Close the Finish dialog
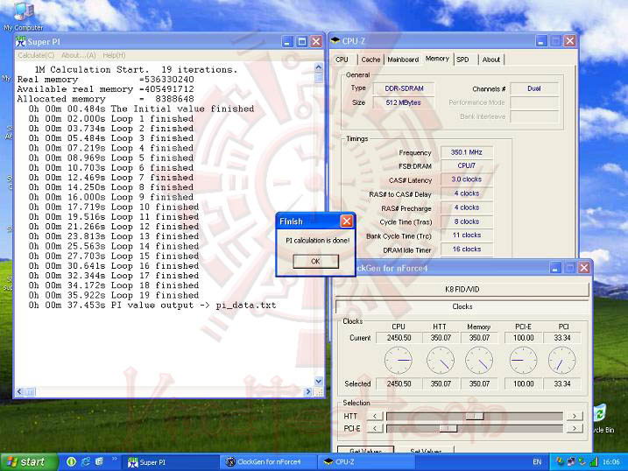628x471 pixels. pyautogui.click(x=347, y=221)
